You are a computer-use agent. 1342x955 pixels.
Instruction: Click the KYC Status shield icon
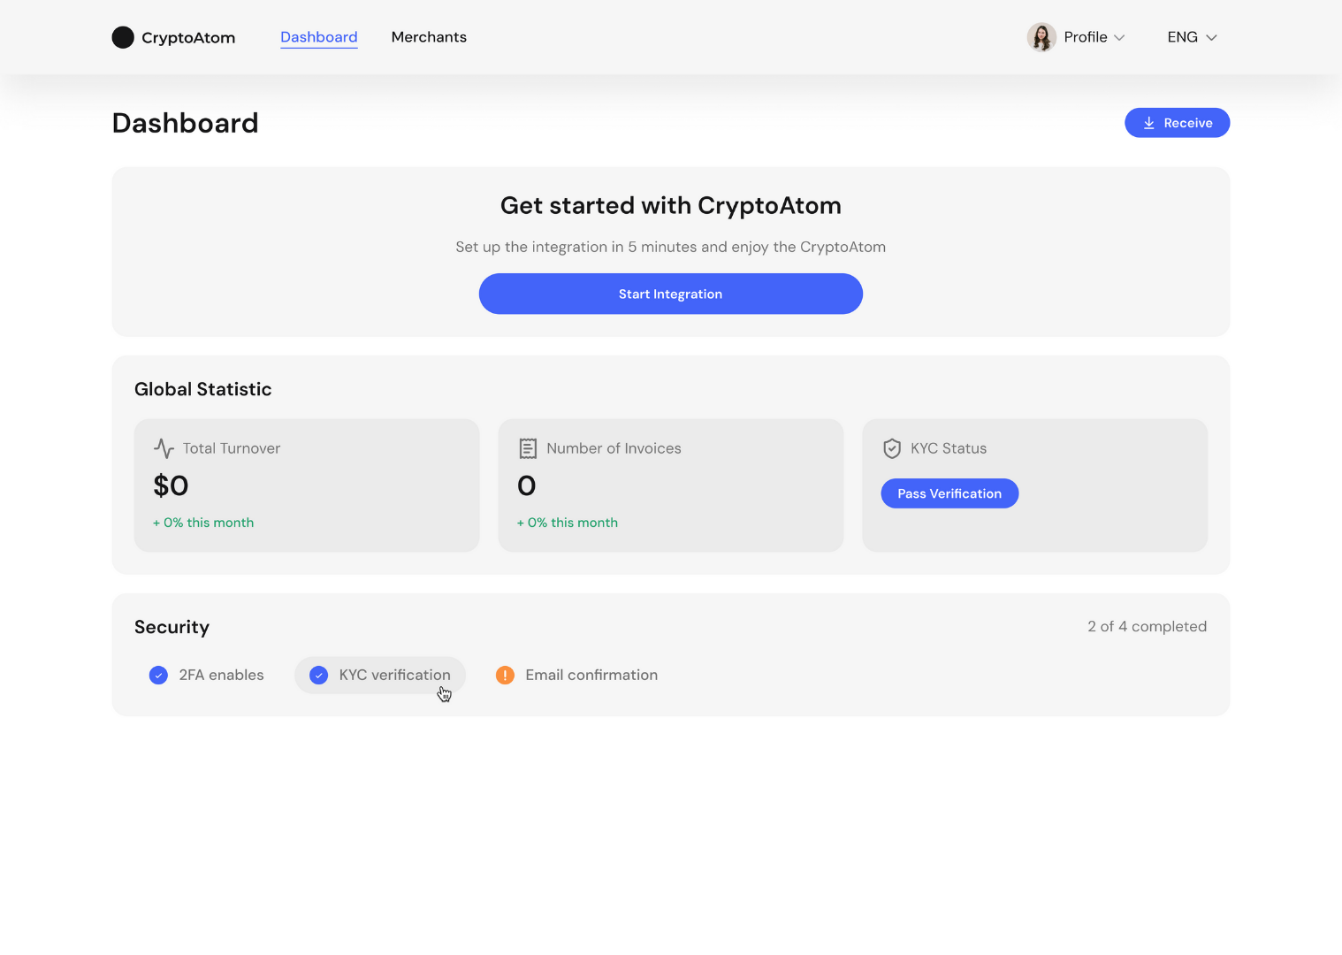coord(892,448)
